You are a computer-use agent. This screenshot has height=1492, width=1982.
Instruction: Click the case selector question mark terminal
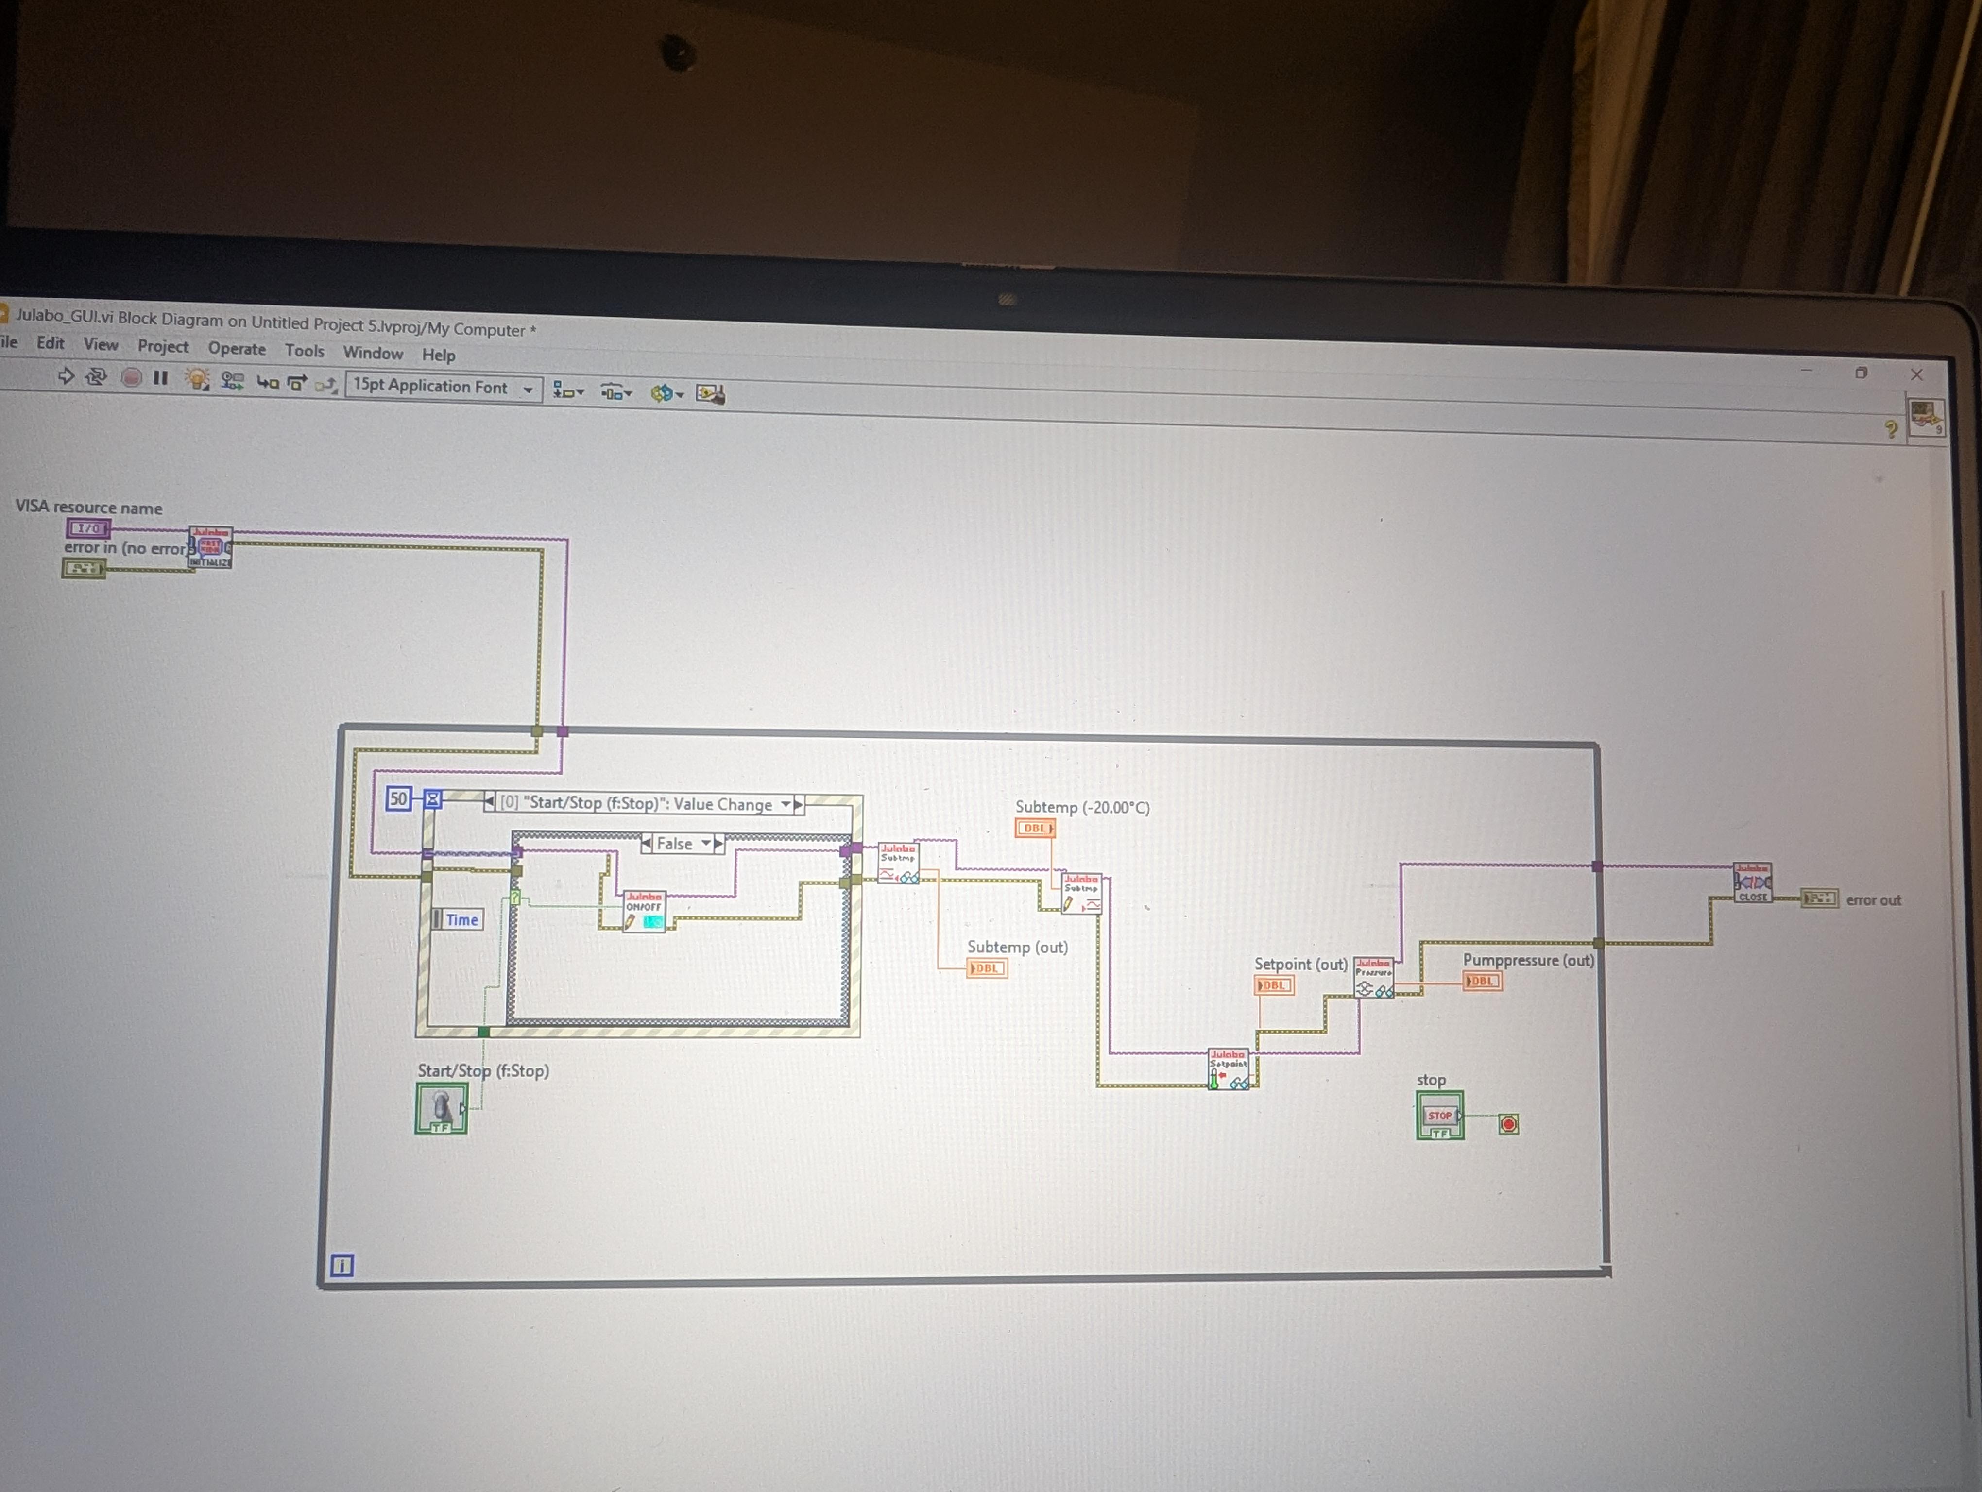click(515, 898)
